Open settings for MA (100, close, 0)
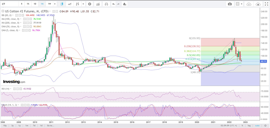Viewport: 270px width, 128px height. pos(28,19)
